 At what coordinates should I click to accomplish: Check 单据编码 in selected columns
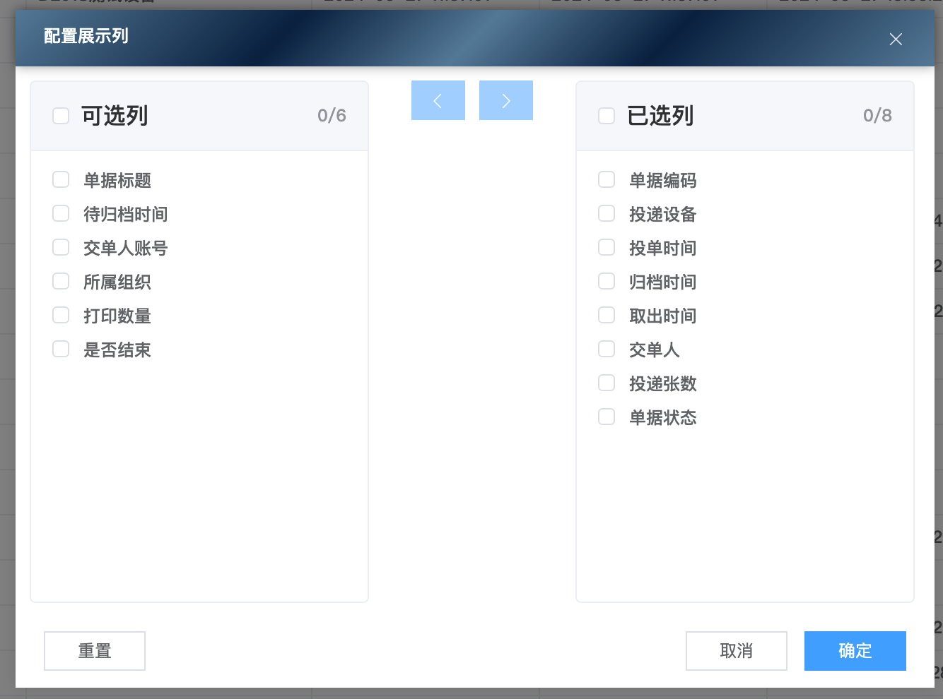[x=607, y=180]
